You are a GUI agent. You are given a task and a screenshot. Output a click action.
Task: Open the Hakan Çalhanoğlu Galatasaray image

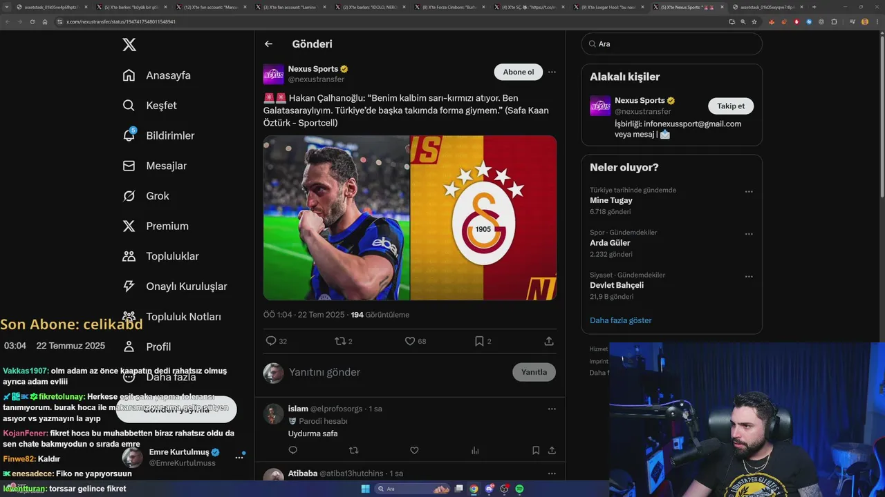(410, 217)
